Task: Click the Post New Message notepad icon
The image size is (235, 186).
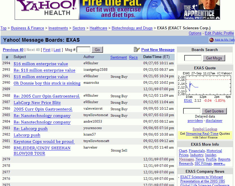Action: [137, 49]
